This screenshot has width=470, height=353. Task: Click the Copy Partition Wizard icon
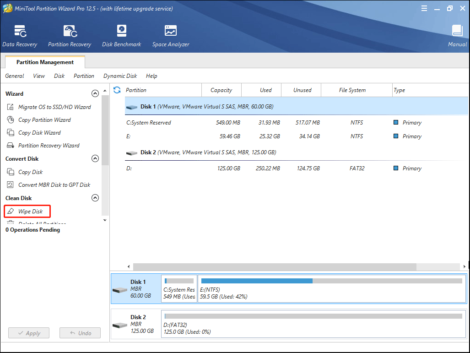click(x=11, y=119)
